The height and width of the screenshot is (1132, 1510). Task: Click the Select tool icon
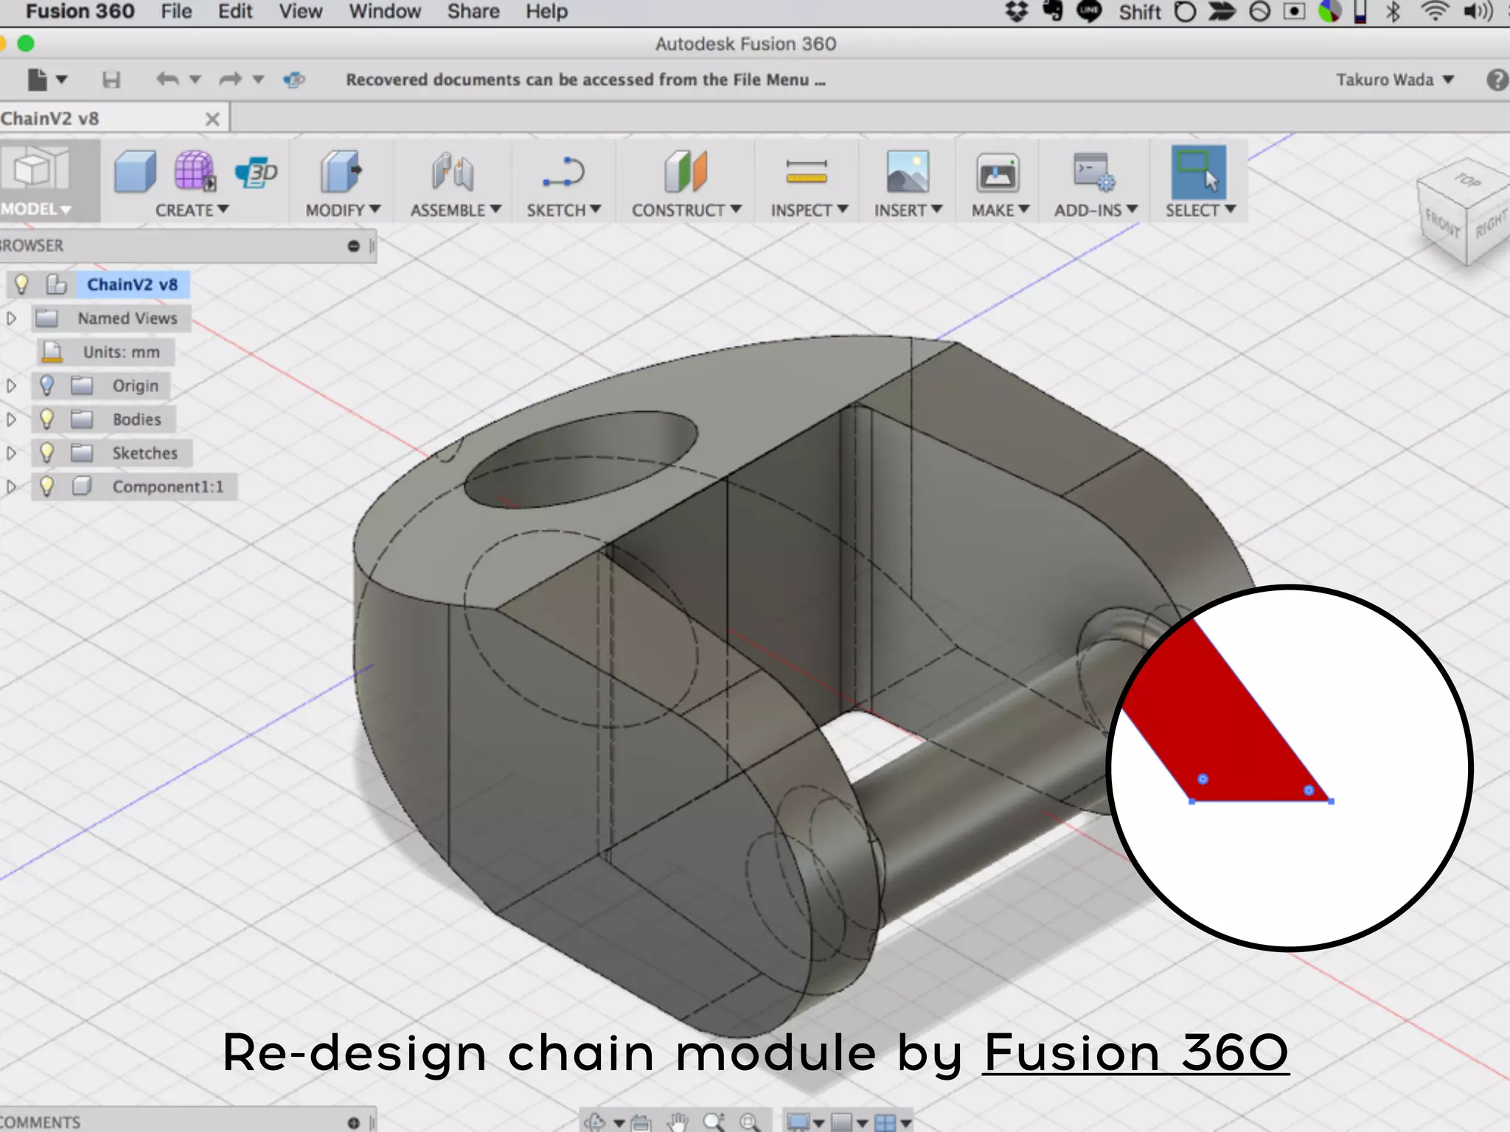(1198, 172)
